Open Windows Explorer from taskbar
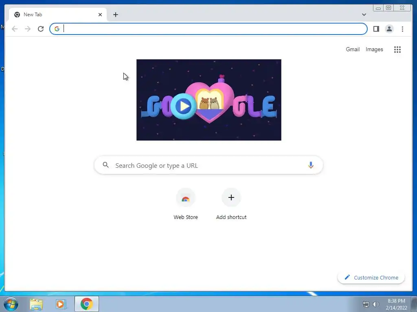 (36, 304)
